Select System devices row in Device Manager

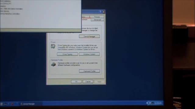pyautogui.click(x=5, y=11)
